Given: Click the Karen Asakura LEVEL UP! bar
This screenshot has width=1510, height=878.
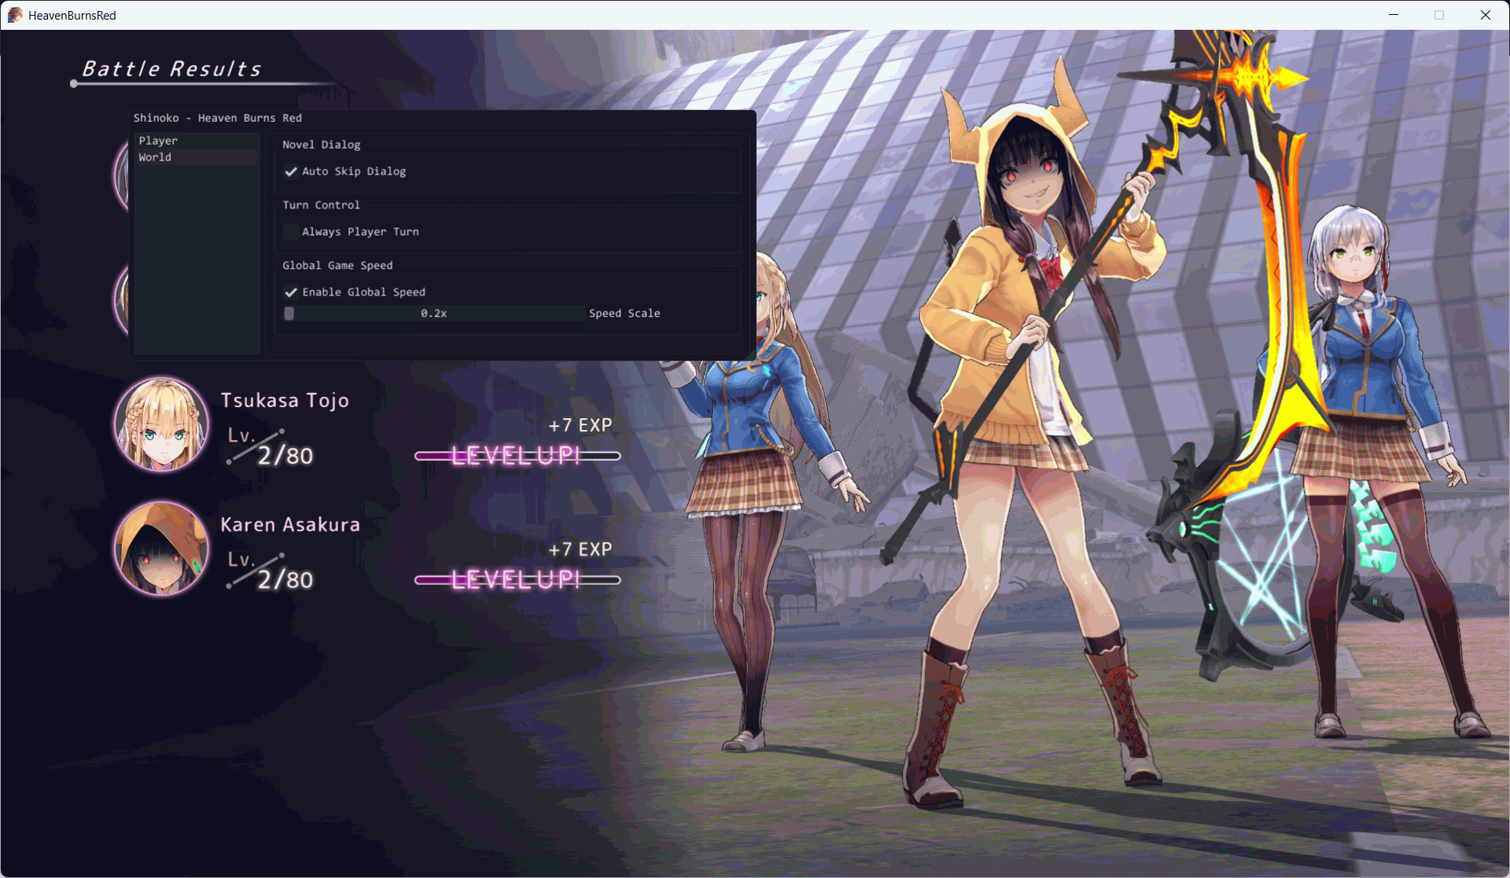Looking at the screenshot, I should pos(517,580).
